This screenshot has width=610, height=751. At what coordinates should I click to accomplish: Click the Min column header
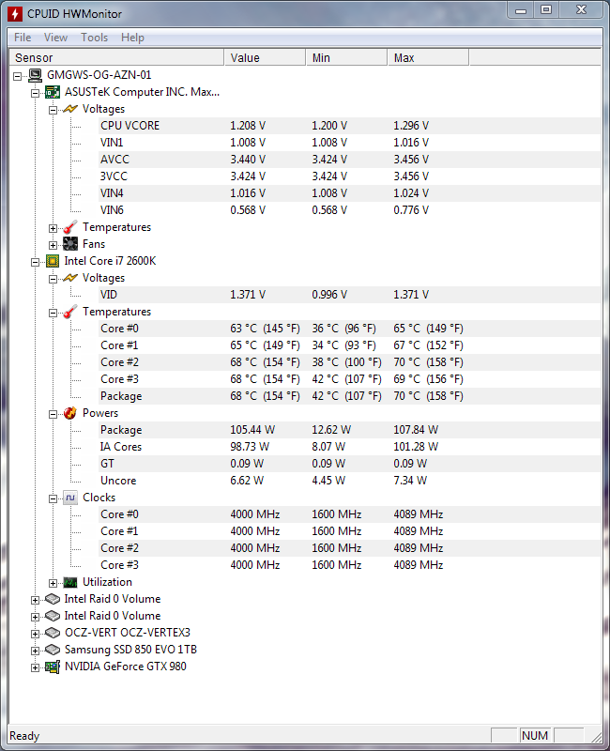point(346,58)
